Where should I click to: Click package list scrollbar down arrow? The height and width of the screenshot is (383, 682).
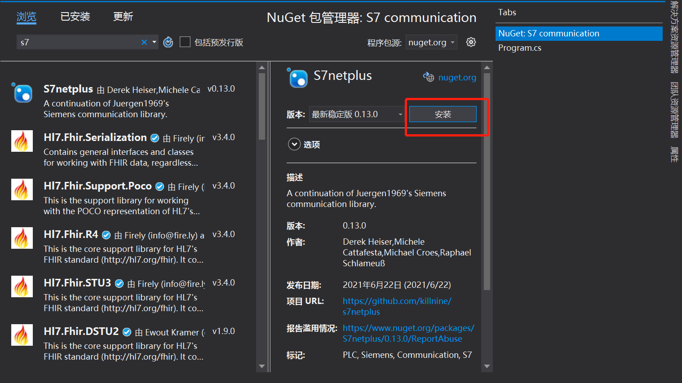[x=262, y=367]
